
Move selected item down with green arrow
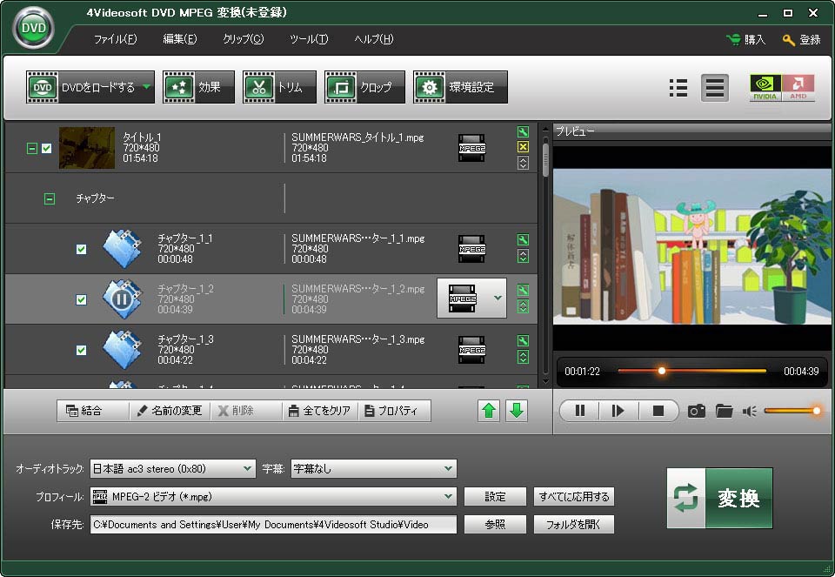tap(517, 411)
